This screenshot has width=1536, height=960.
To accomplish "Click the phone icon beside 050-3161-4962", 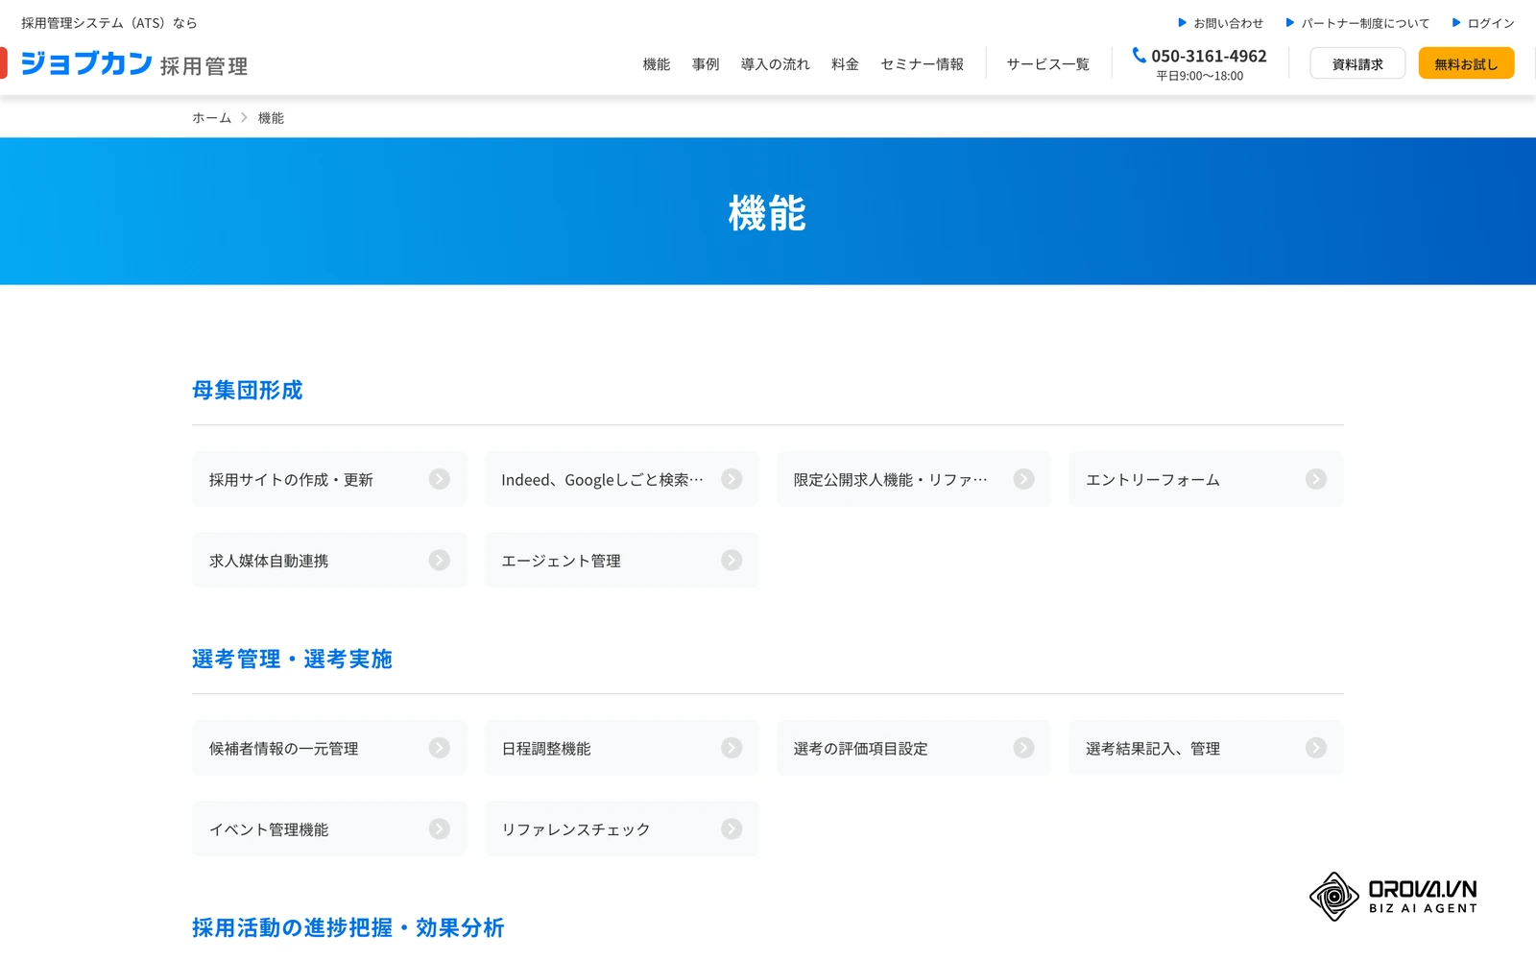I will coord(1139,56).
